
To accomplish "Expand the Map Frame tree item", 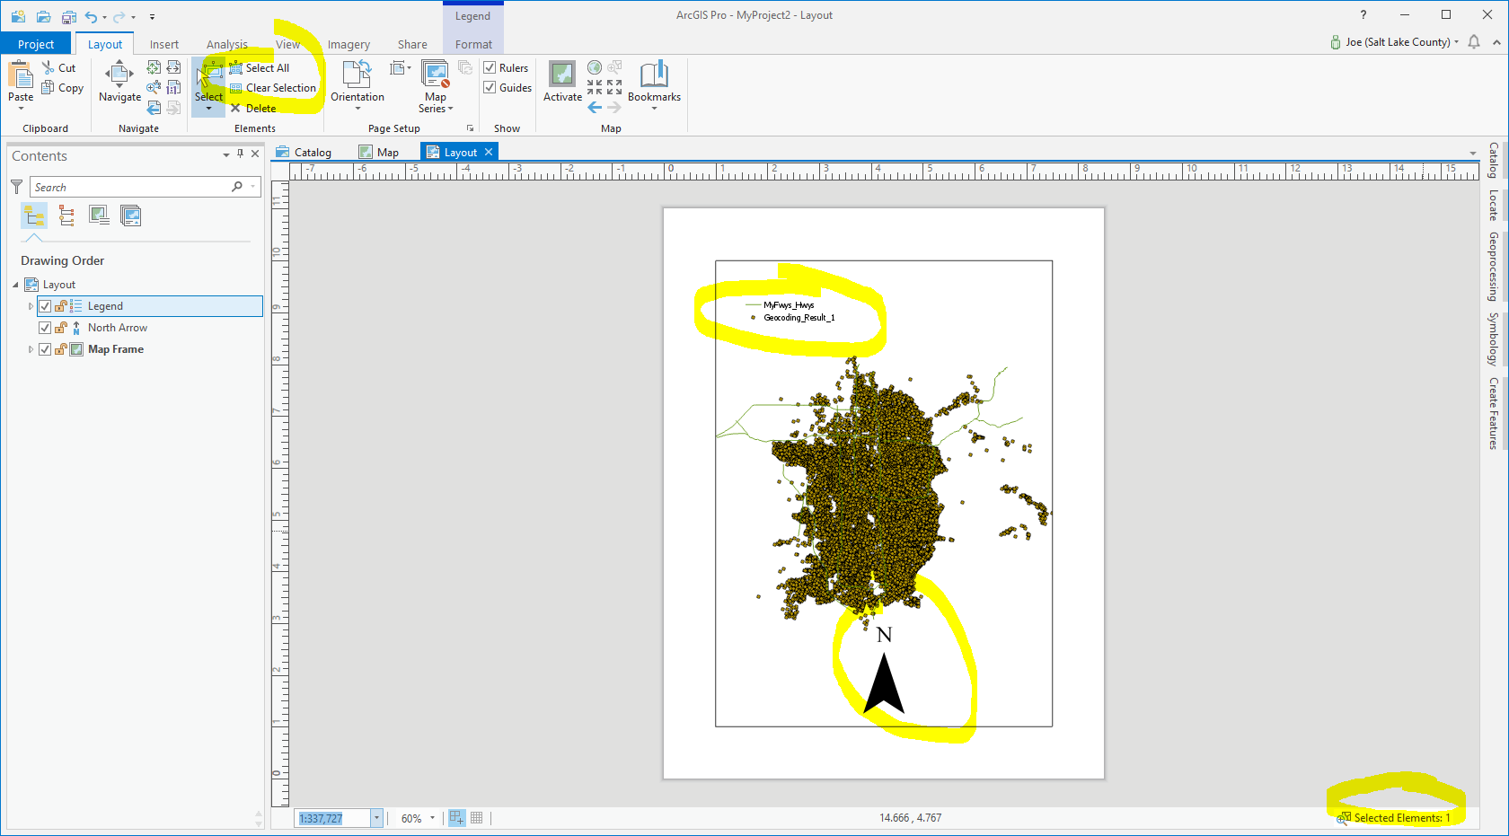I will point(31,349).
